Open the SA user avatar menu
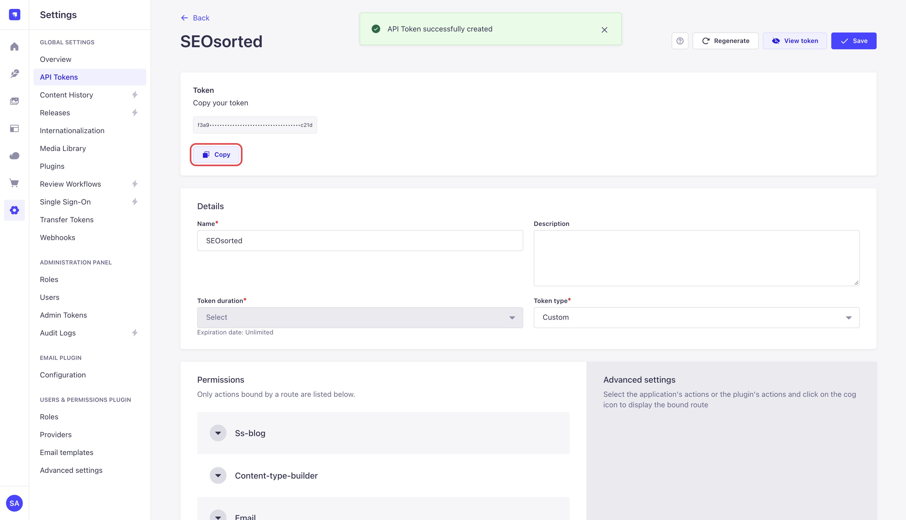 14,503
